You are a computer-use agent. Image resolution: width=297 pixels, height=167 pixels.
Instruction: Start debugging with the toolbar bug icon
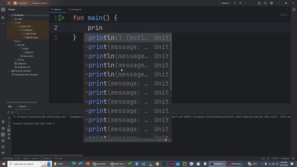tap(240, 3)
